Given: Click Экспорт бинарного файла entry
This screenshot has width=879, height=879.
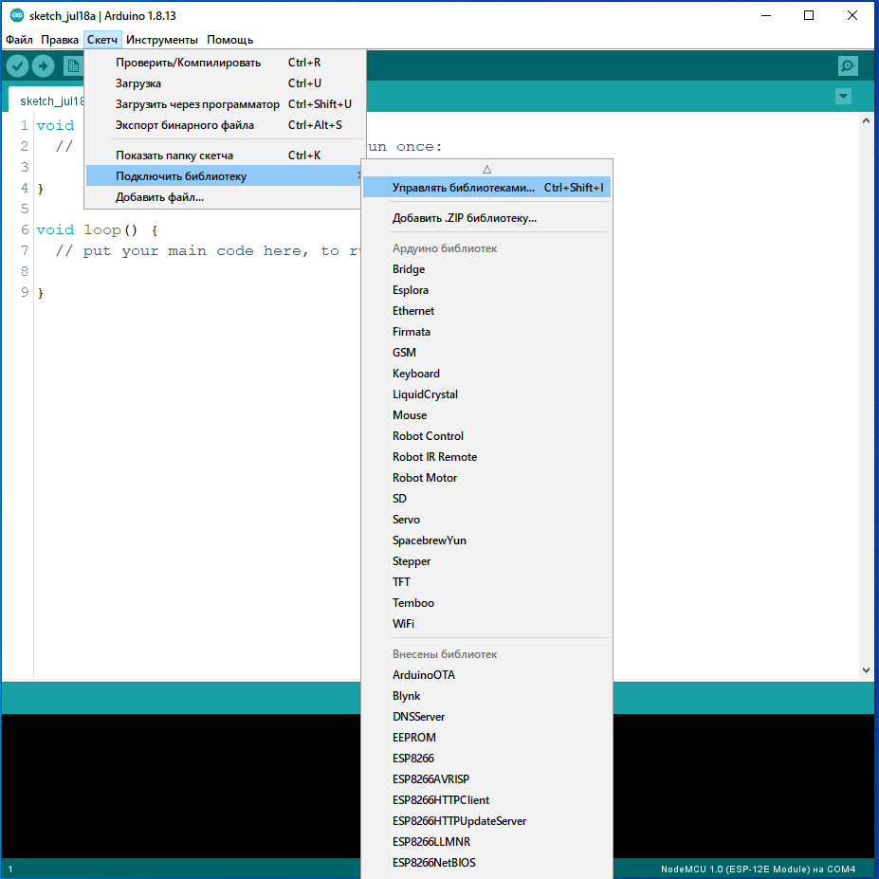Looking at the screenshot, I should (x=185, y=125).
